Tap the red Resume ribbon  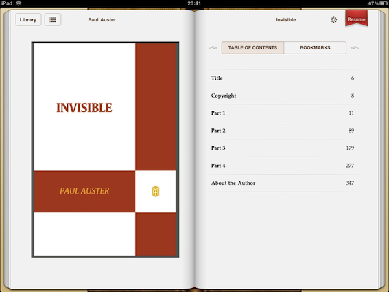[356, 18]
